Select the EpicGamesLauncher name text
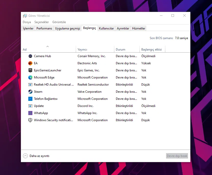Image resolution: width=212 pixels, height=175 pixels. click(48, 70)
